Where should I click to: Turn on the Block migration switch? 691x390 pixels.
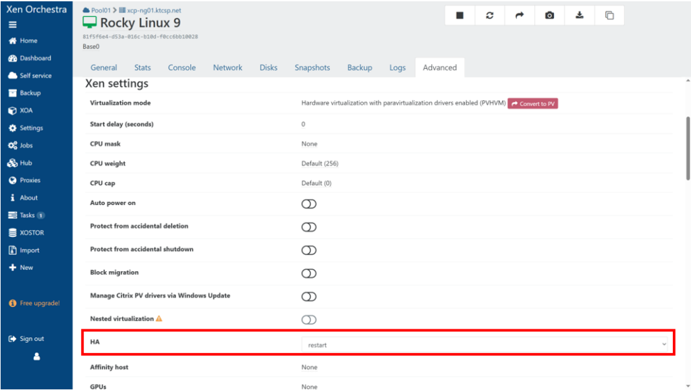[x=308, y=273]
